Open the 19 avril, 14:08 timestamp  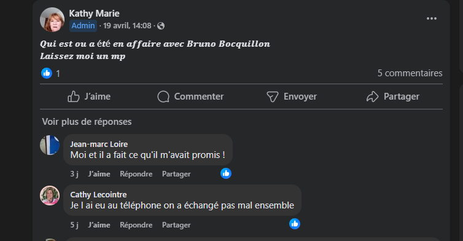(x=127, y=26)
